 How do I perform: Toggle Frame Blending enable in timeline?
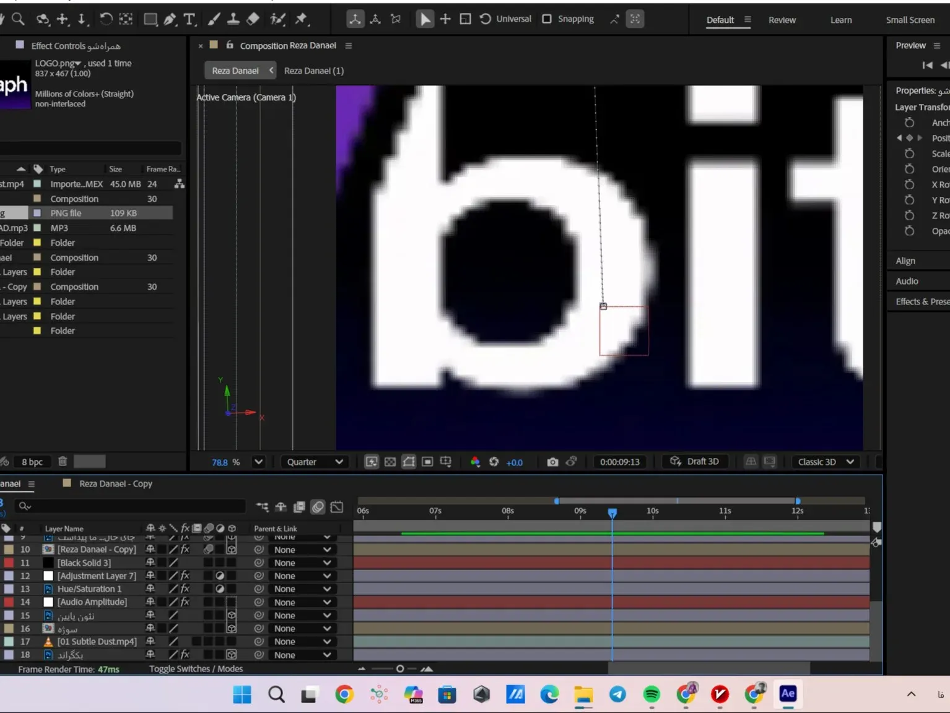299,507
